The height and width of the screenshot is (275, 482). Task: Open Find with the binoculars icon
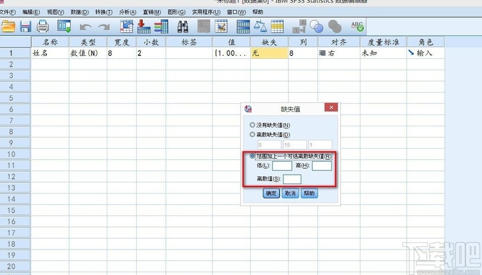click(183, 27)
